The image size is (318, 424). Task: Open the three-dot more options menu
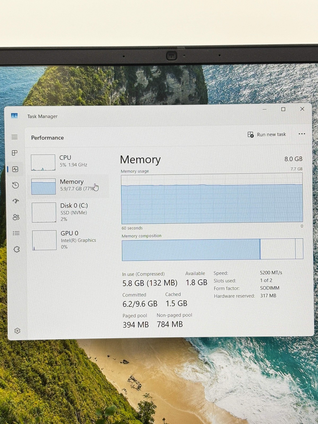(302, 134)
